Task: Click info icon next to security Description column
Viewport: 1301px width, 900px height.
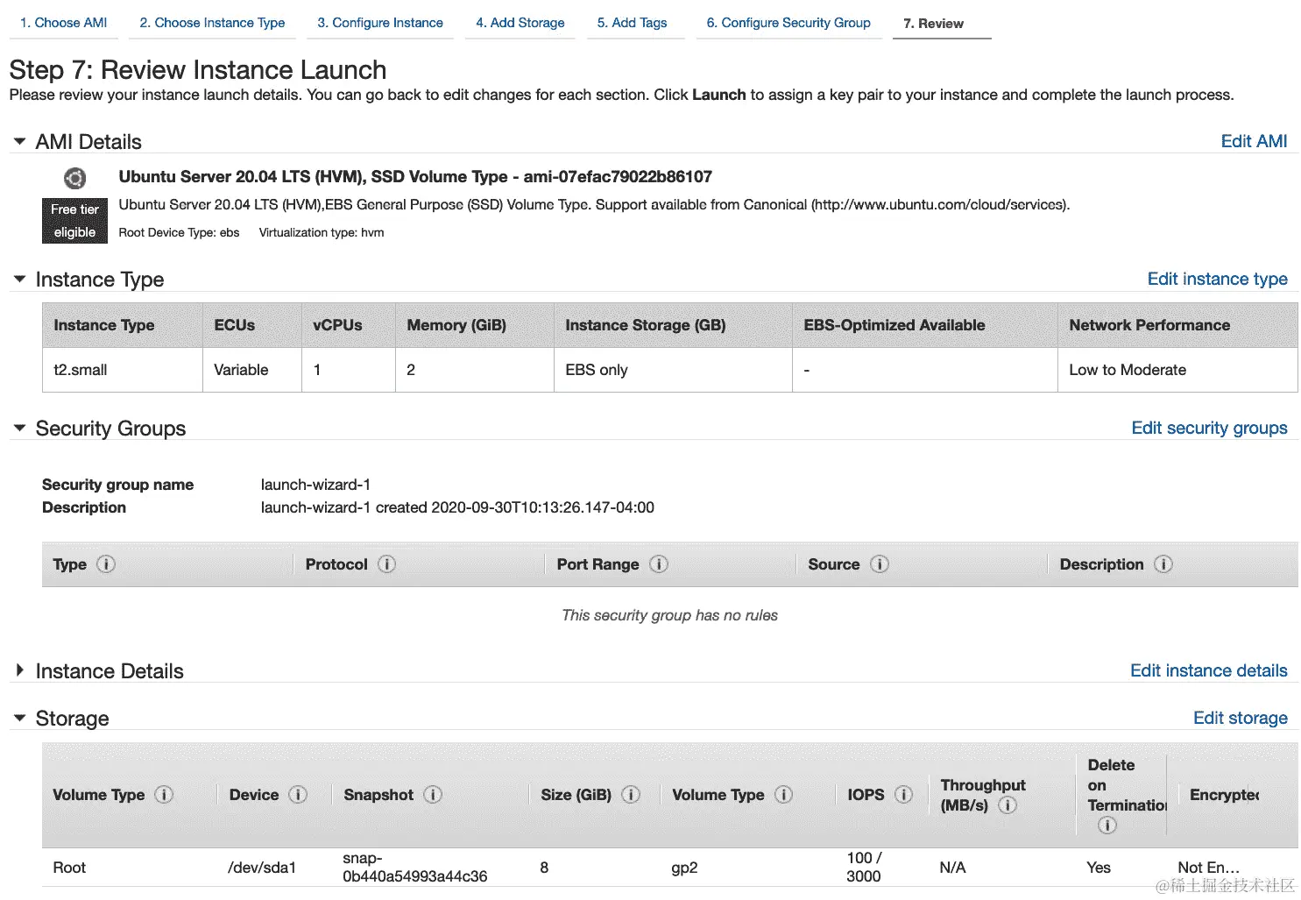Action: 1163,564
